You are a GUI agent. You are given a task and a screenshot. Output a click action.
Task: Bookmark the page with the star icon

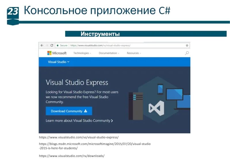[x=187, y=46]
